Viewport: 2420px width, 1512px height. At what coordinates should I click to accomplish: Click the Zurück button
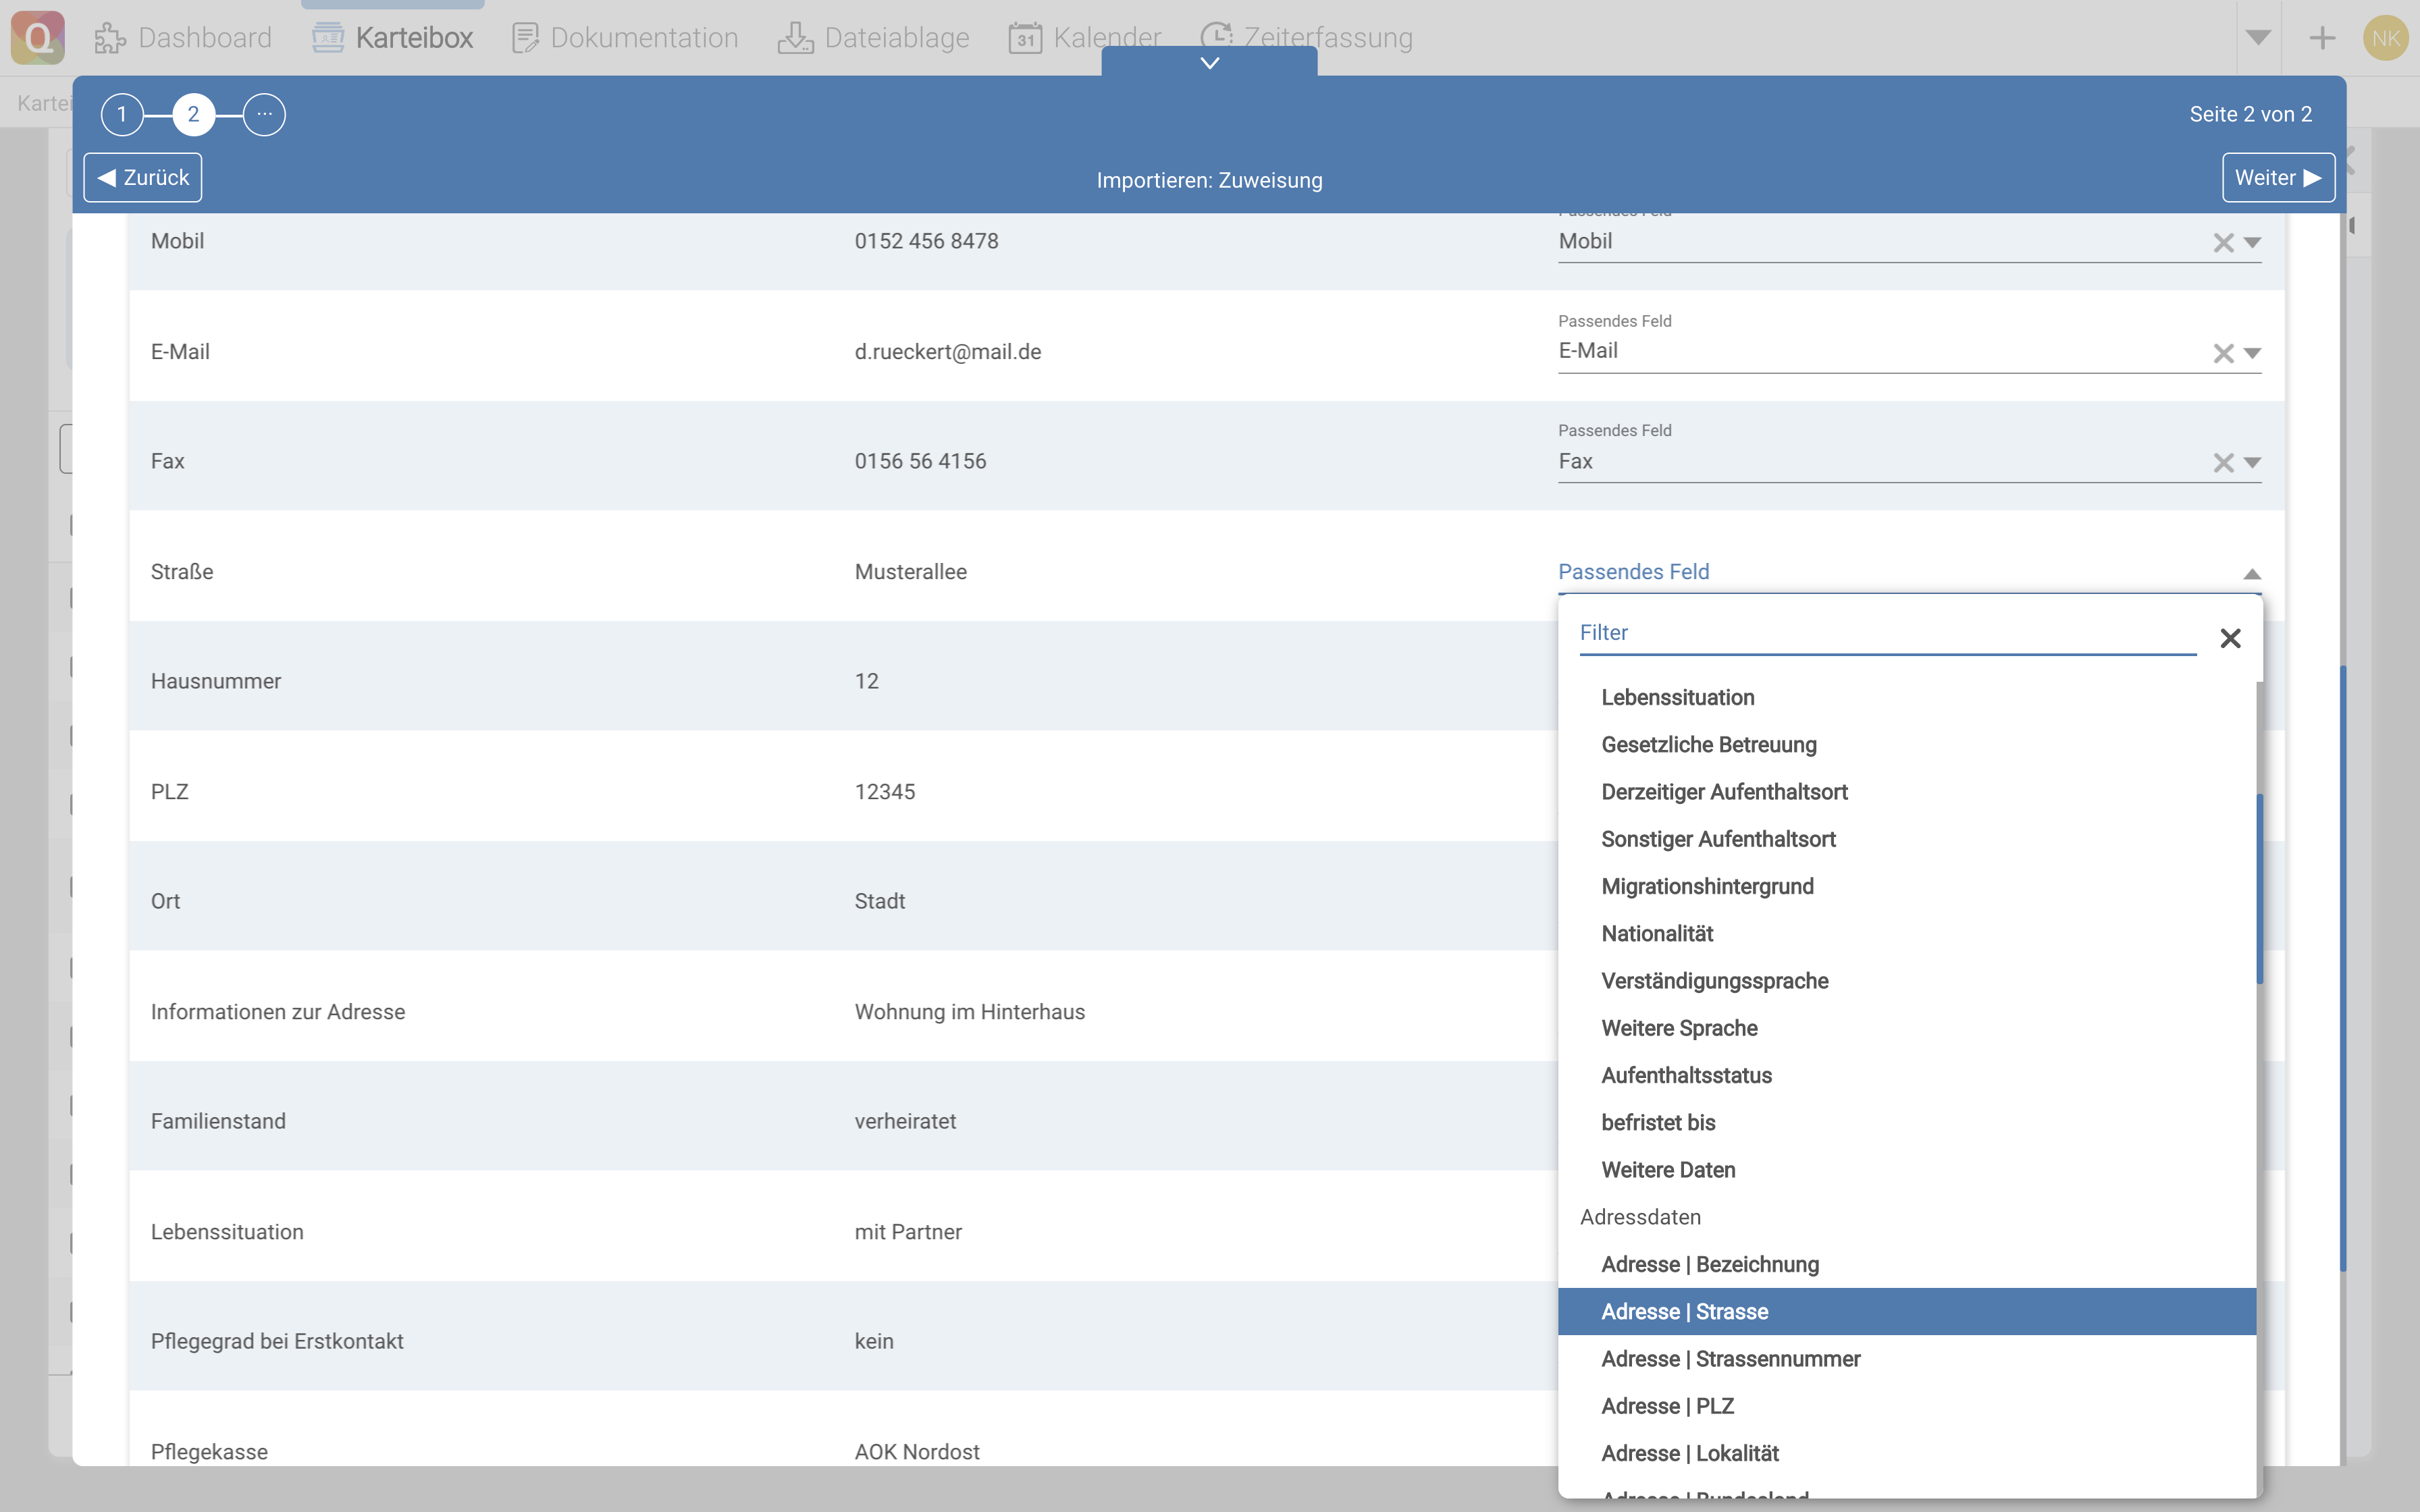(143, 178)
